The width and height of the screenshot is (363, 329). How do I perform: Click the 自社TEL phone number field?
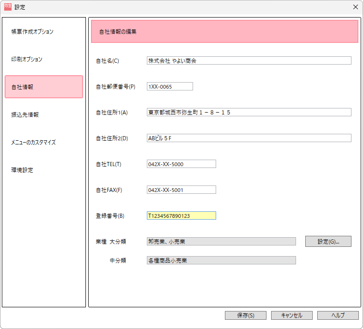[181, 164]
